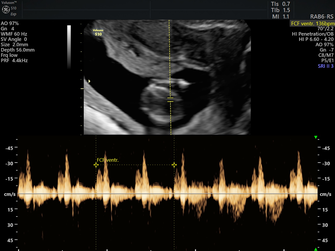This screenshot has width=335, height=251.
Task: Click the Size 2.0mm parameter
Action: (14, 44)
